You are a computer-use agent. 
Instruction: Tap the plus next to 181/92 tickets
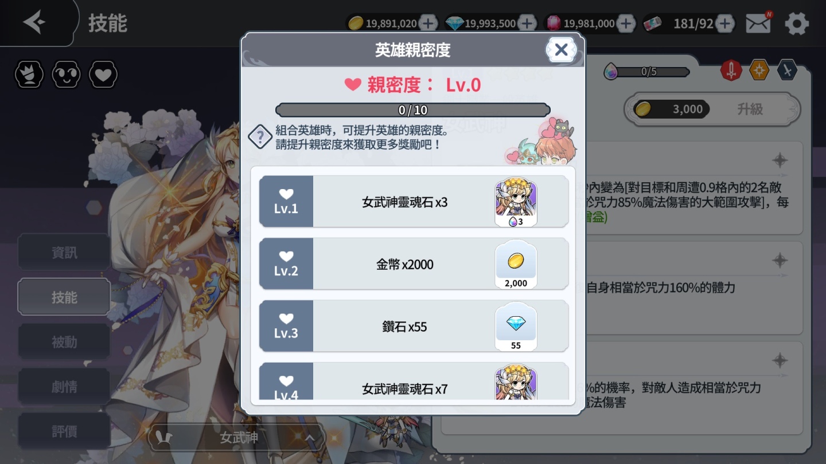click(x=725, y=23)
